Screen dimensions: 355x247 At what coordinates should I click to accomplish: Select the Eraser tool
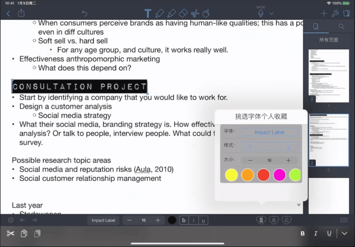183,13
